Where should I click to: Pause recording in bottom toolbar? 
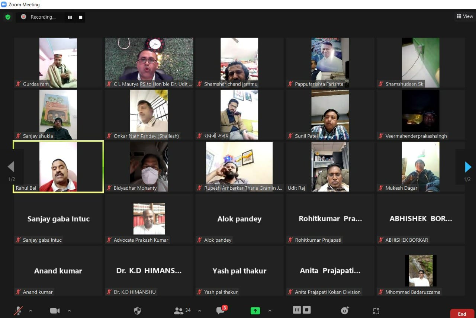[297, 310]
